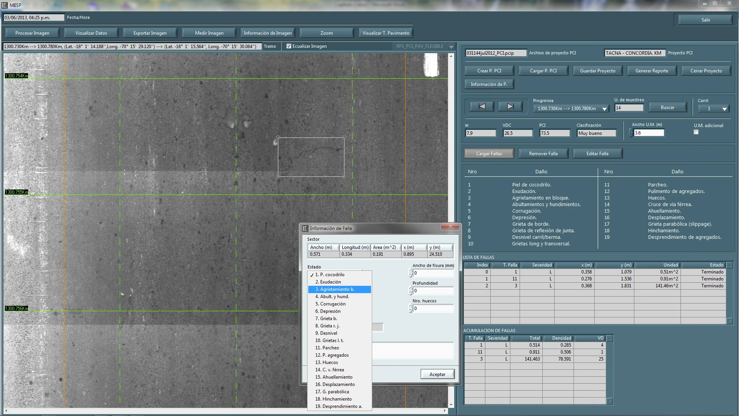This screenshot has width=739, height=416.
Task: Open Información de P. button
Action: coord(489,84)
